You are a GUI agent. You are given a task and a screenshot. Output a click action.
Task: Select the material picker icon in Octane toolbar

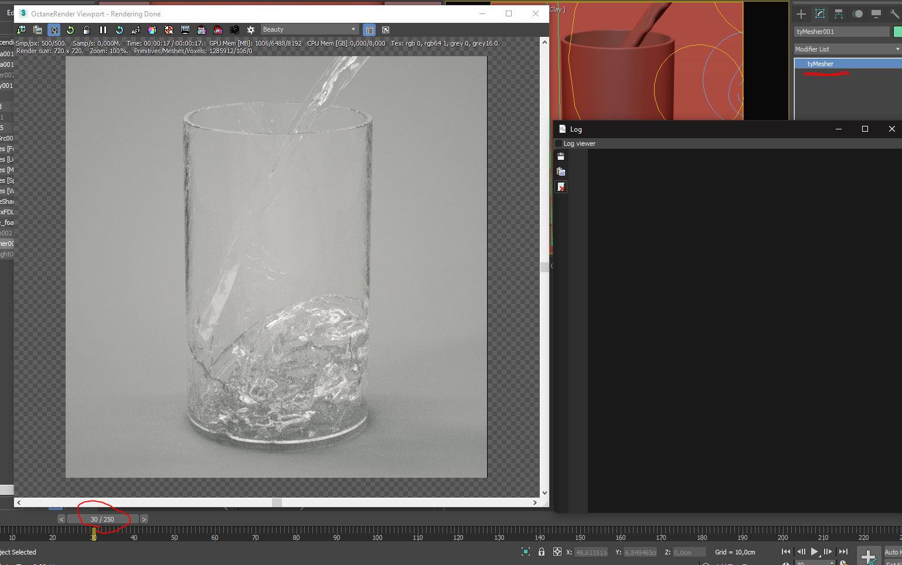169,30
